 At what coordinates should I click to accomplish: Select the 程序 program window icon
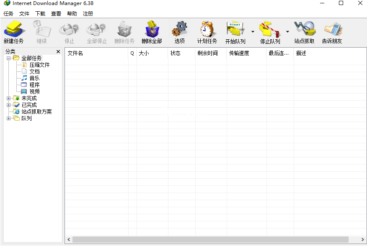(24, 84)
